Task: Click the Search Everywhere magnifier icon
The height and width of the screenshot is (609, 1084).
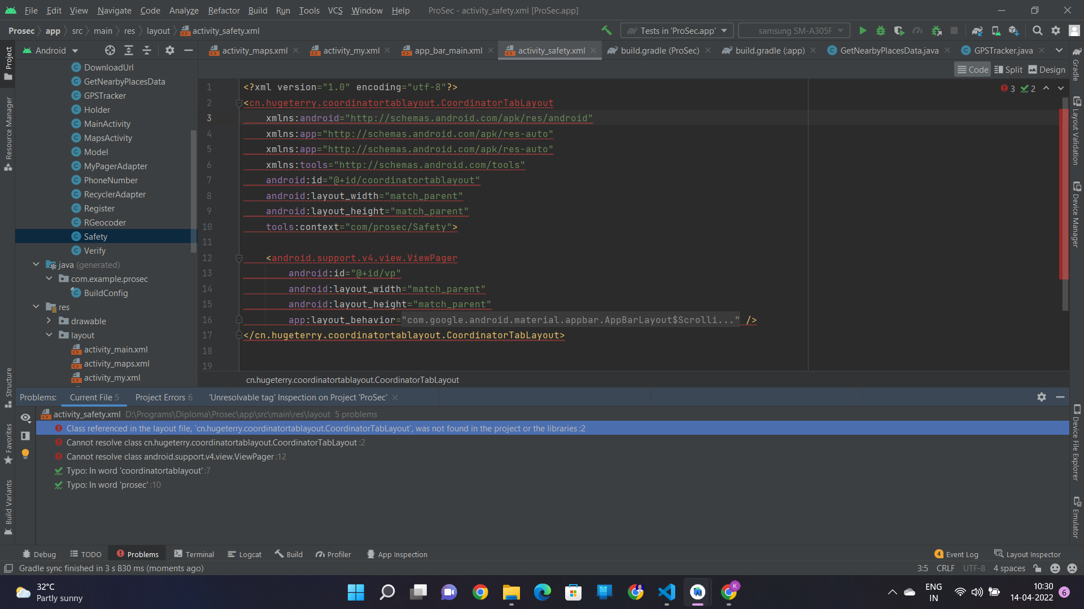Action: (1038, 30)
